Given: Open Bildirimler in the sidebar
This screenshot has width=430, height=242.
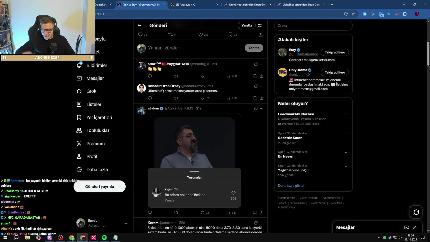Looking at the screenshot, I should point(92,65).
